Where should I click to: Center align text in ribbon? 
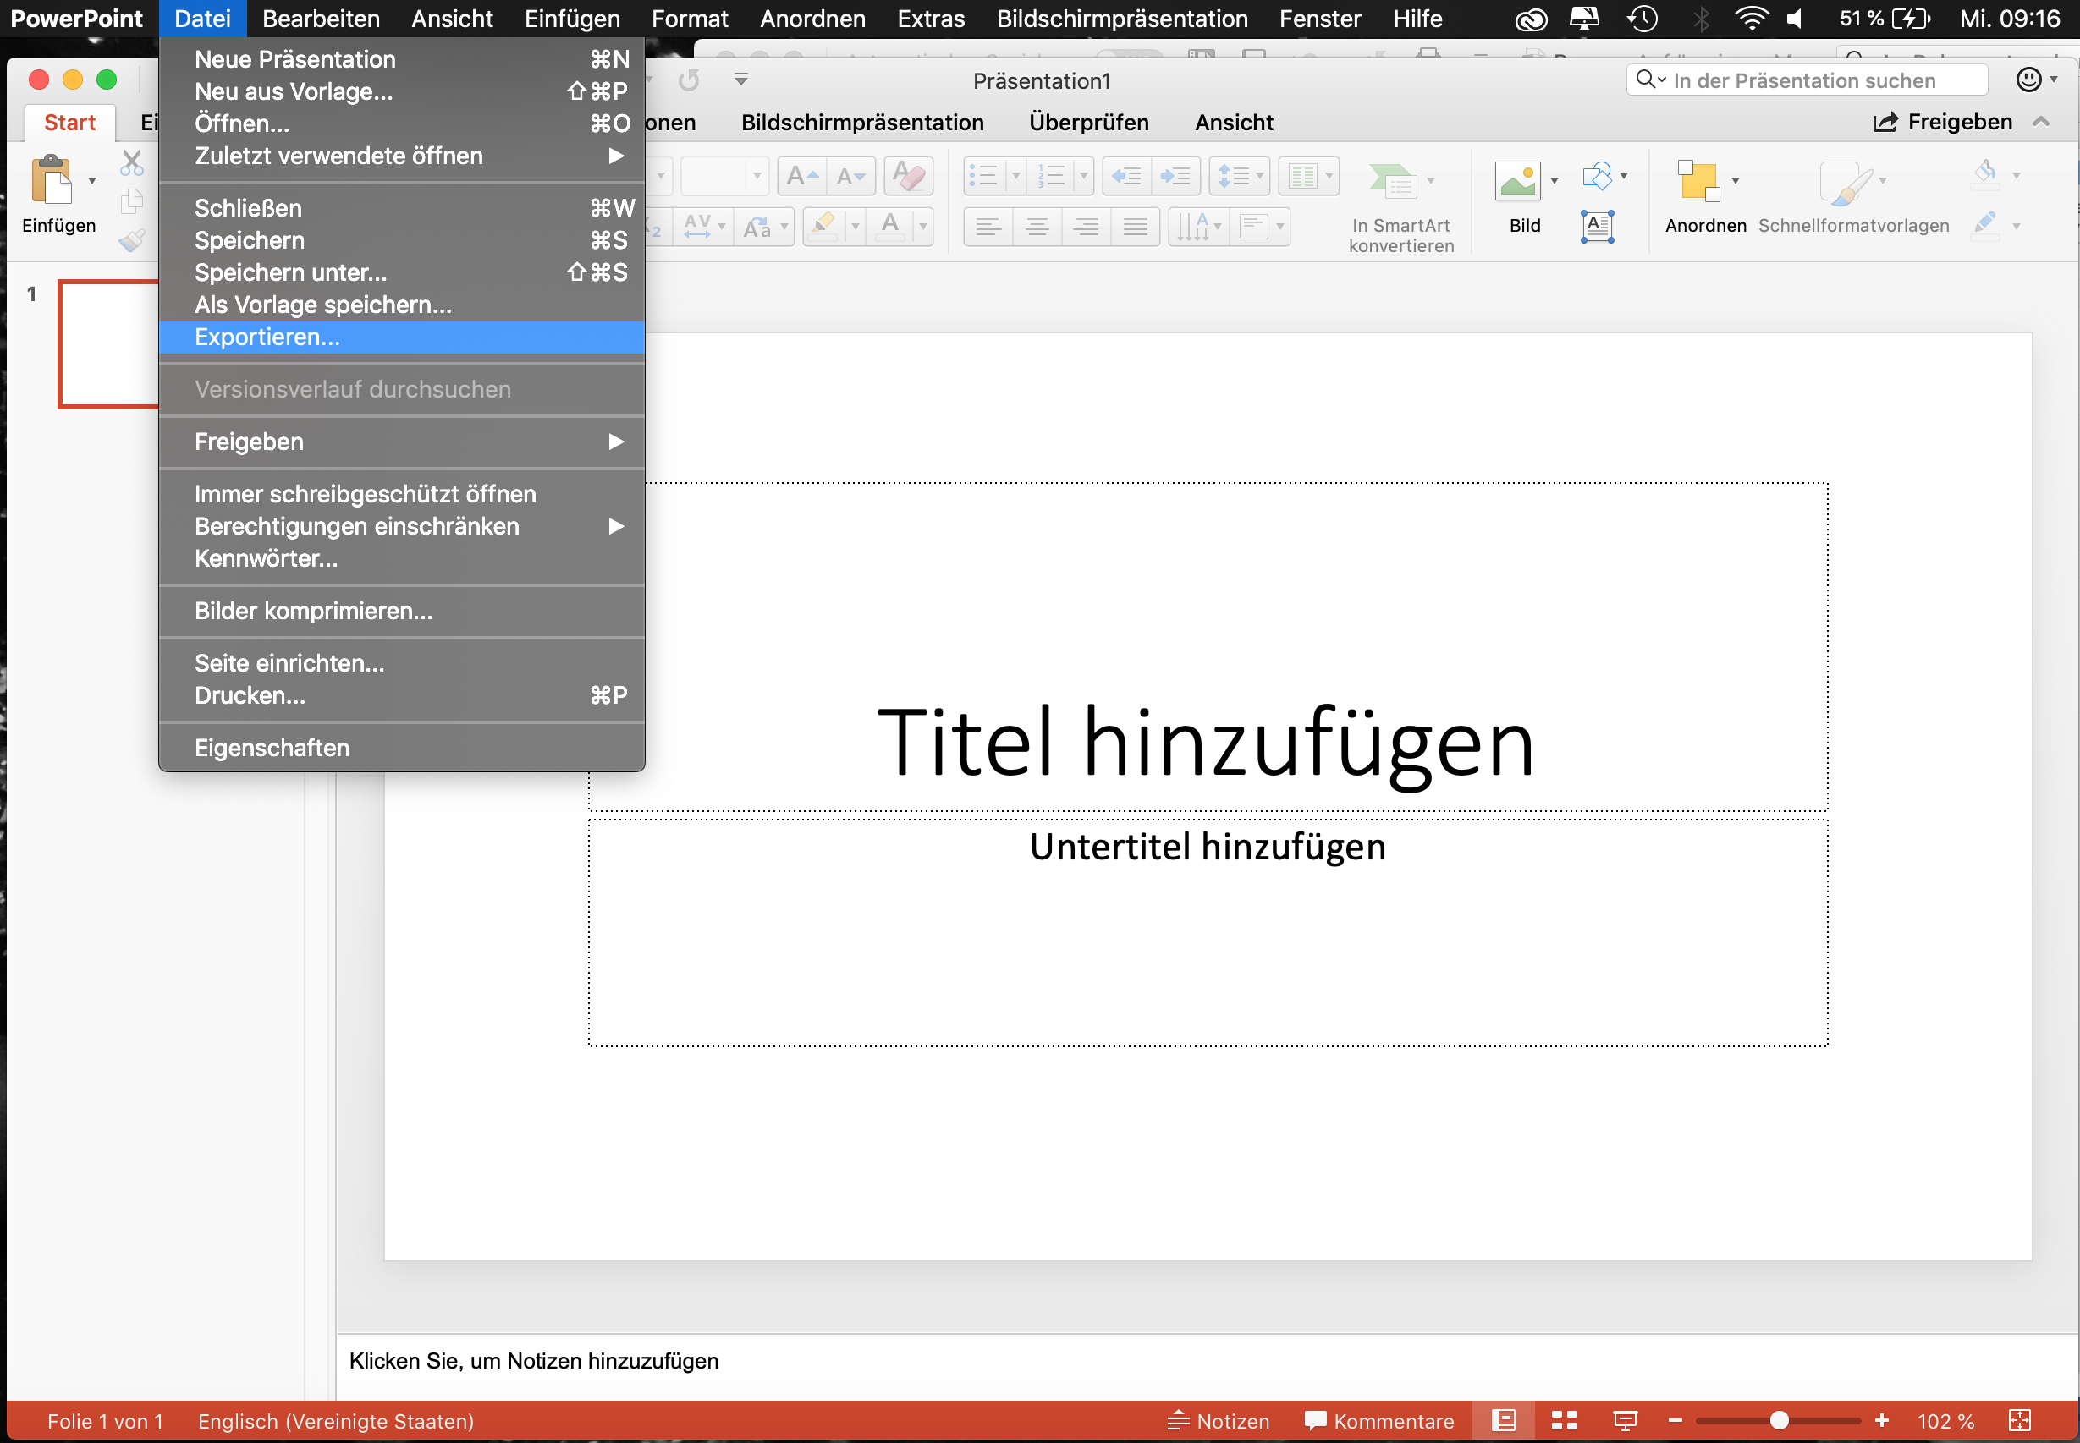pyautogui.click(x=1037, y=226)
